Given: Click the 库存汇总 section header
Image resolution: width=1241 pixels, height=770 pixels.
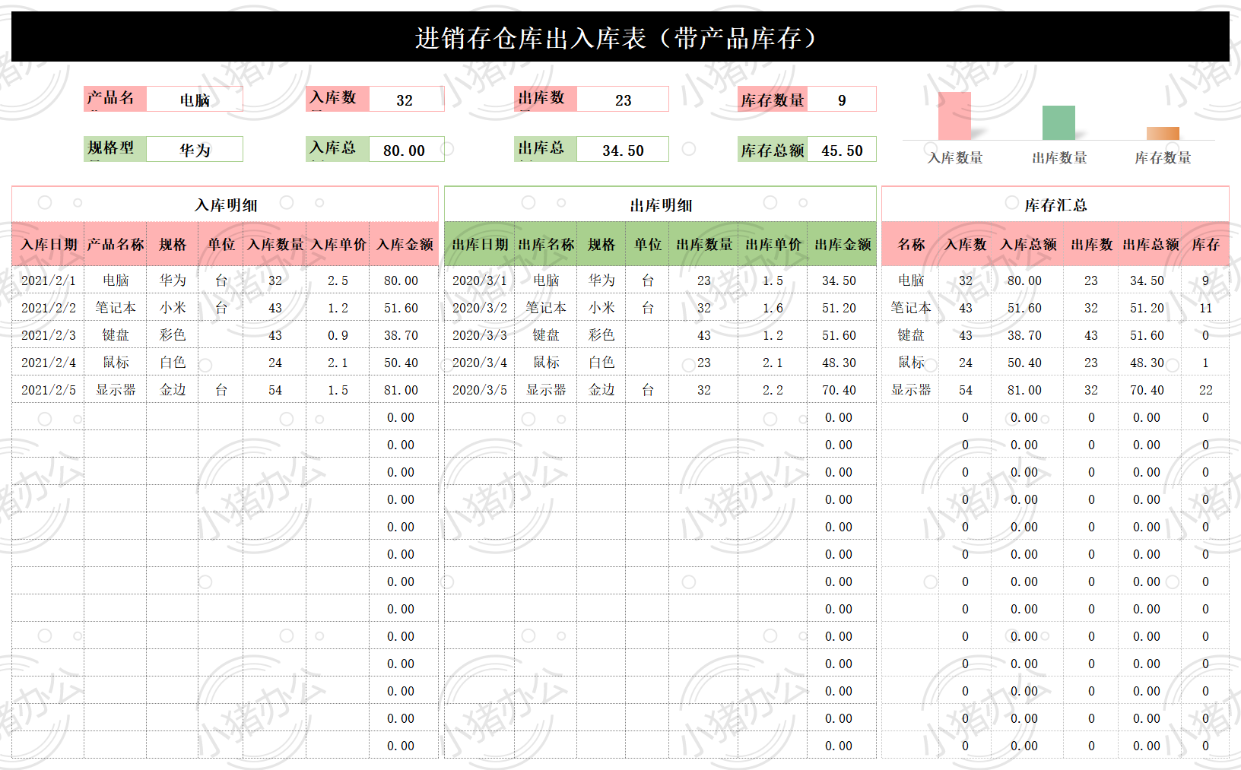Looking at the screenshot, I should (1055, 204).
